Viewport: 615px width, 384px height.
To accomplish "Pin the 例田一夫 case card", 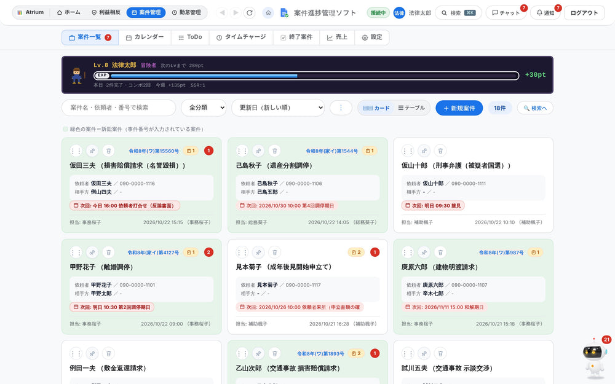I will [x=92, y=353].
